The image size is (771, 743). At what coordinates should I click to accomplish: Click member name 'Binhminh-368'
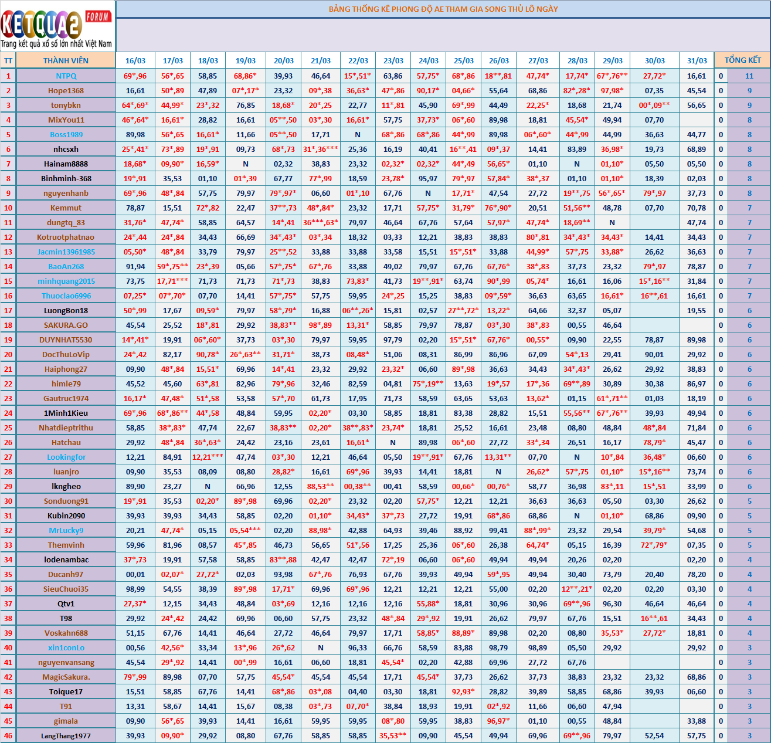66,178
